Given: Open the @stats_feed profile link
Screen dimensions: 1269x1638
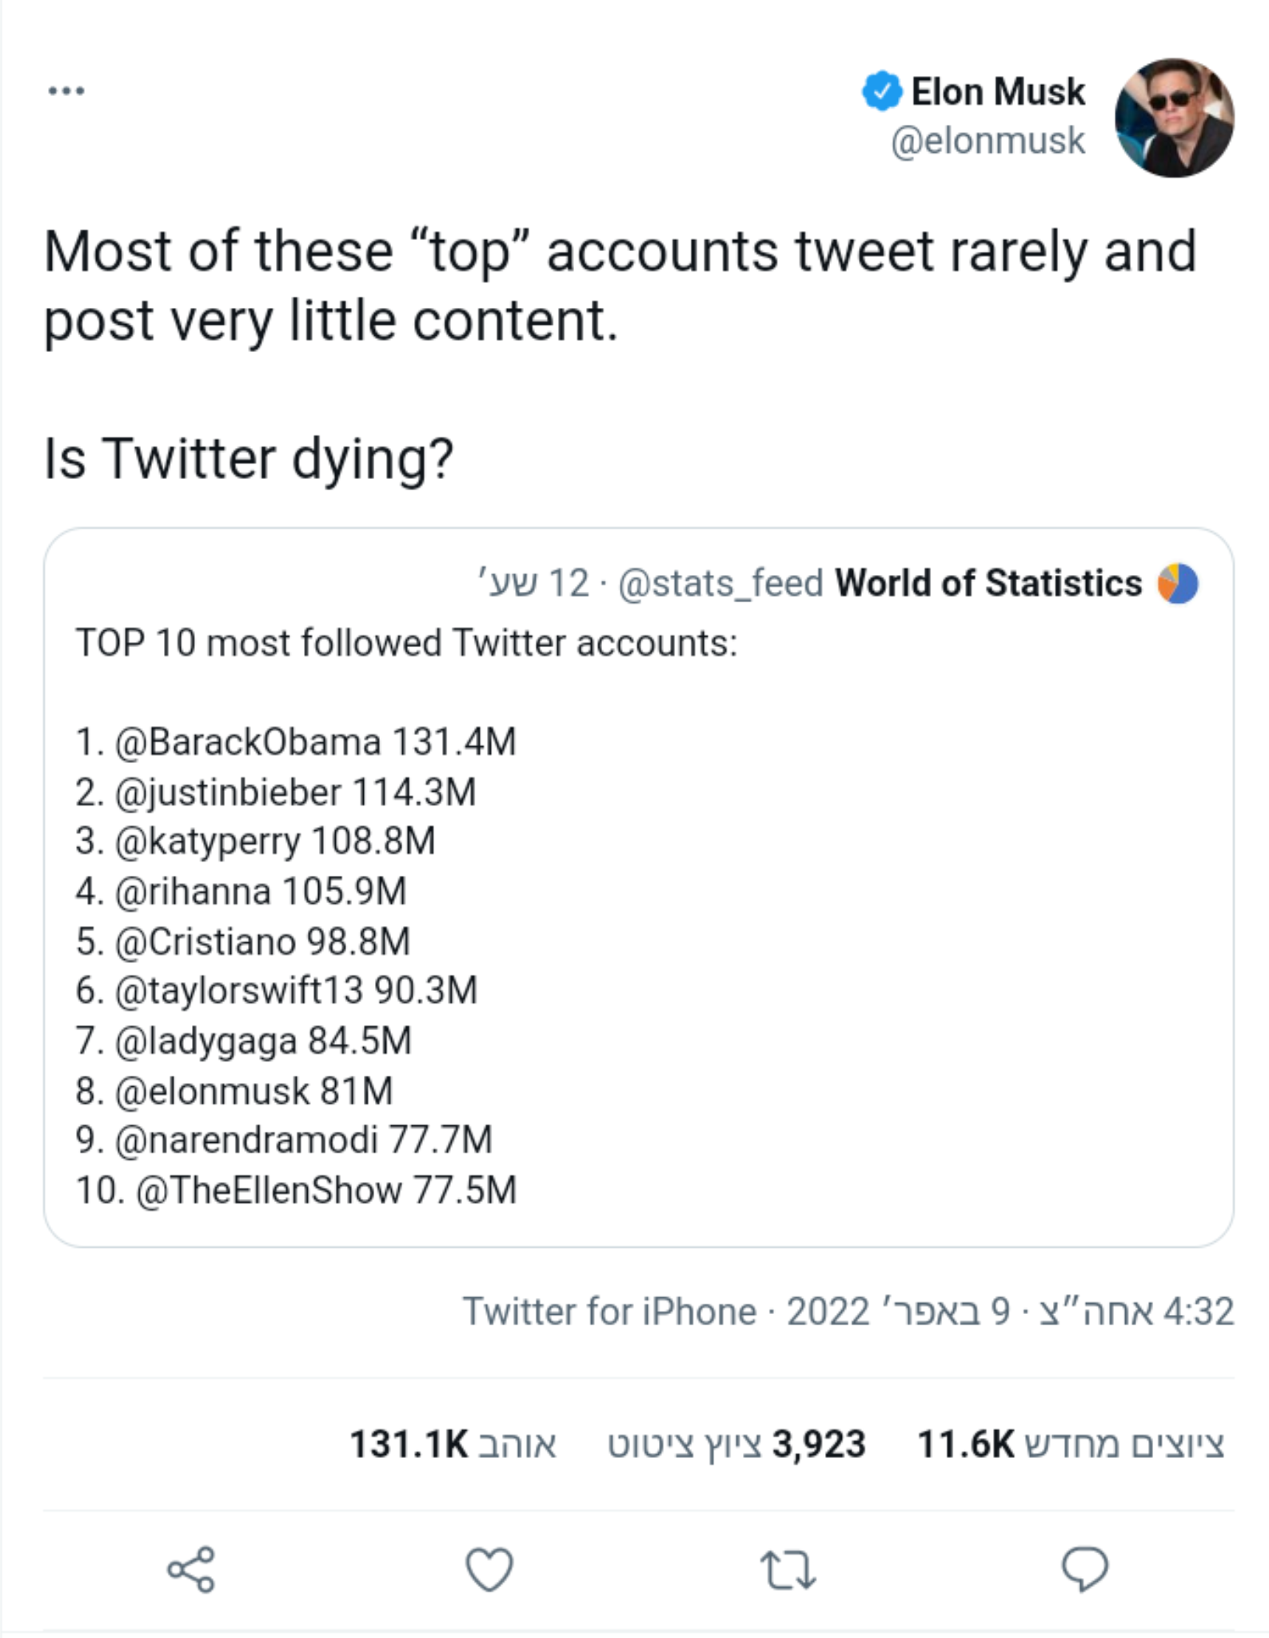Looking at the screenshot, I should click(x=718, y=585).
